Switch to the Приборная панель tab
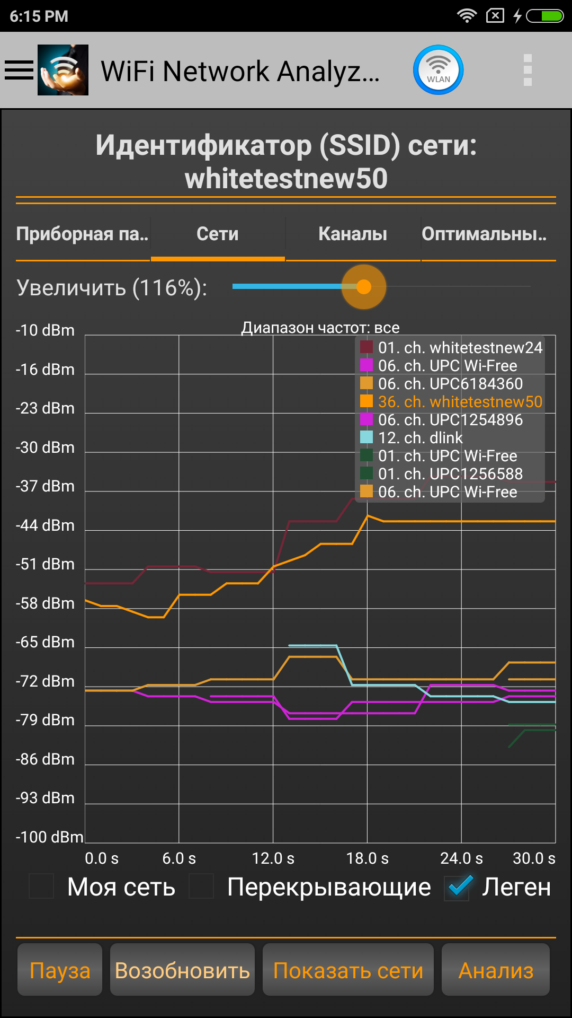The height and width of the screenshot is (1018, 572). pos(83,234)
